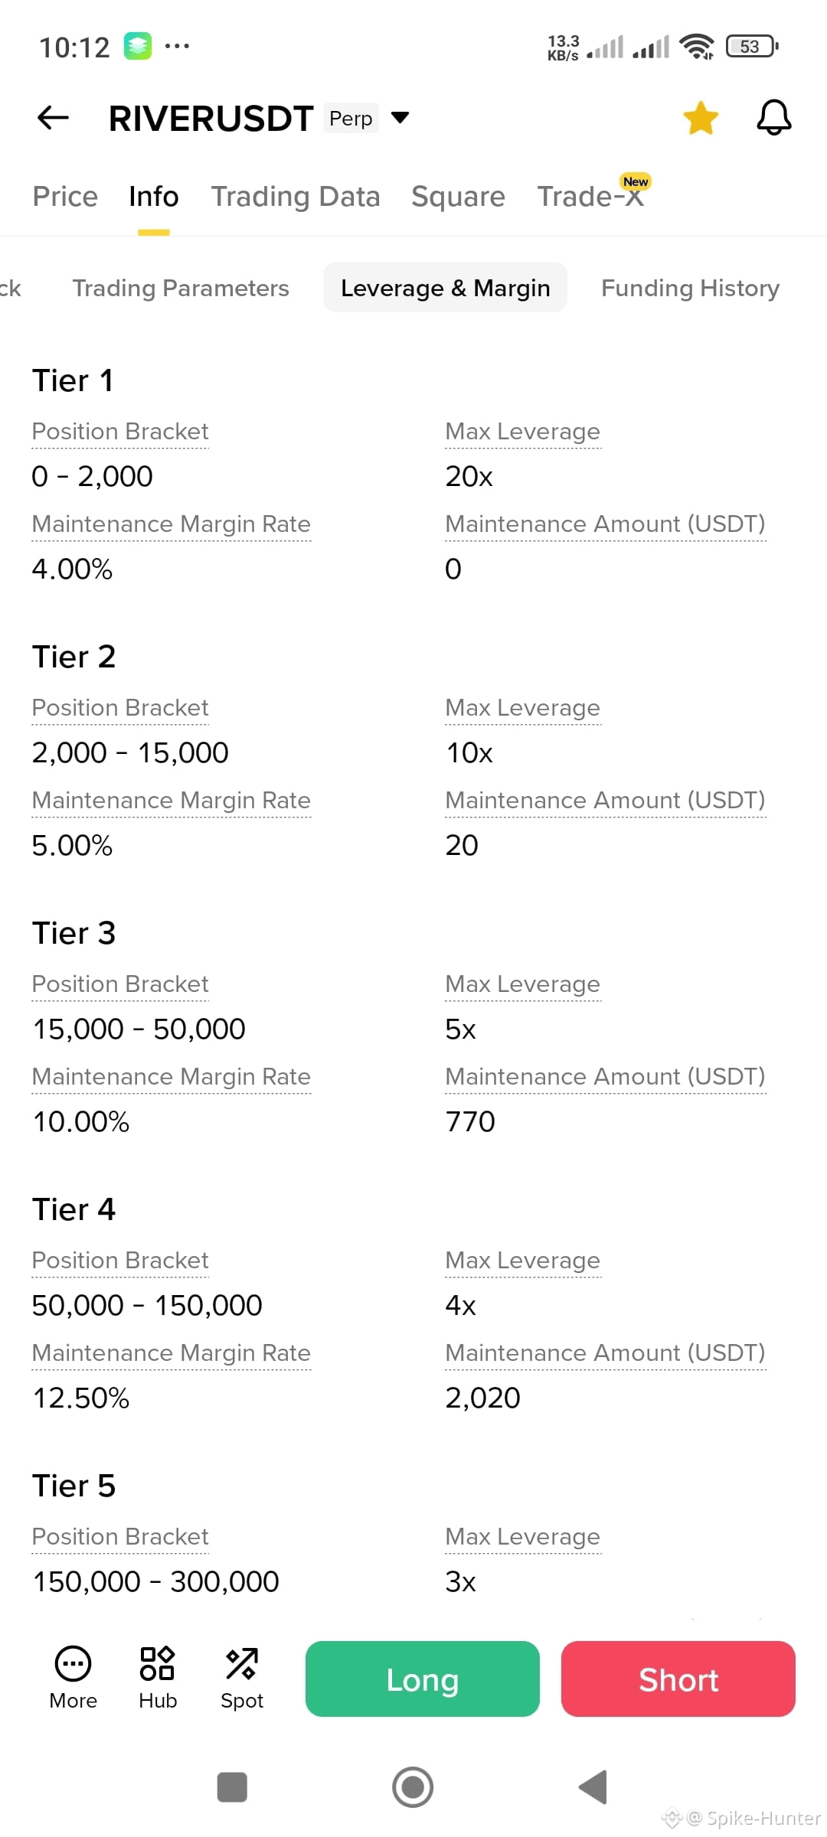Open the Square tab
Viewport: 827px width, 1837px height.
[x=458, y=197]
